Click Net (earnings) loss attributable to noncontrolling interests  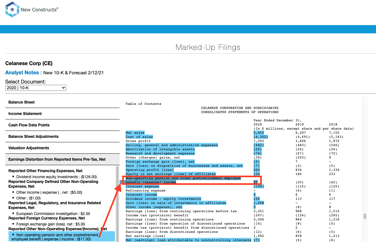(x=188, y=240)
